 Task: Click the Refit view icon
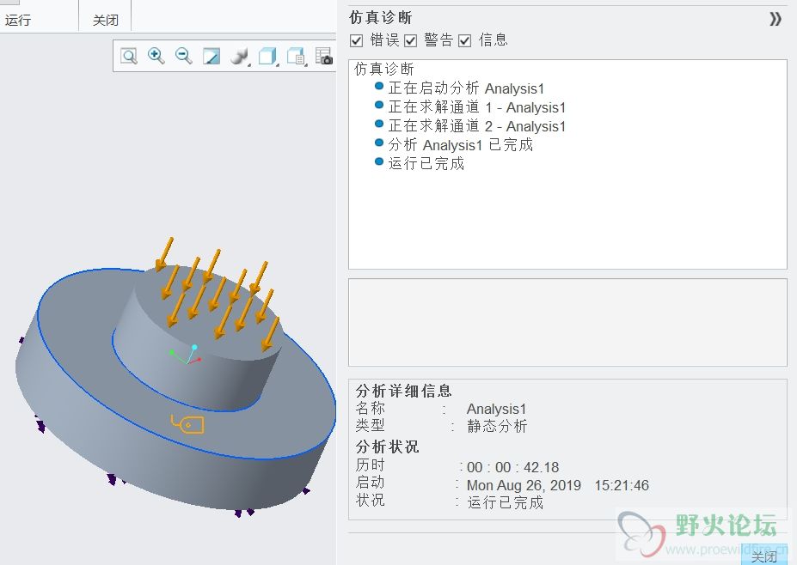pyautogui.click(x=129, y=56)
